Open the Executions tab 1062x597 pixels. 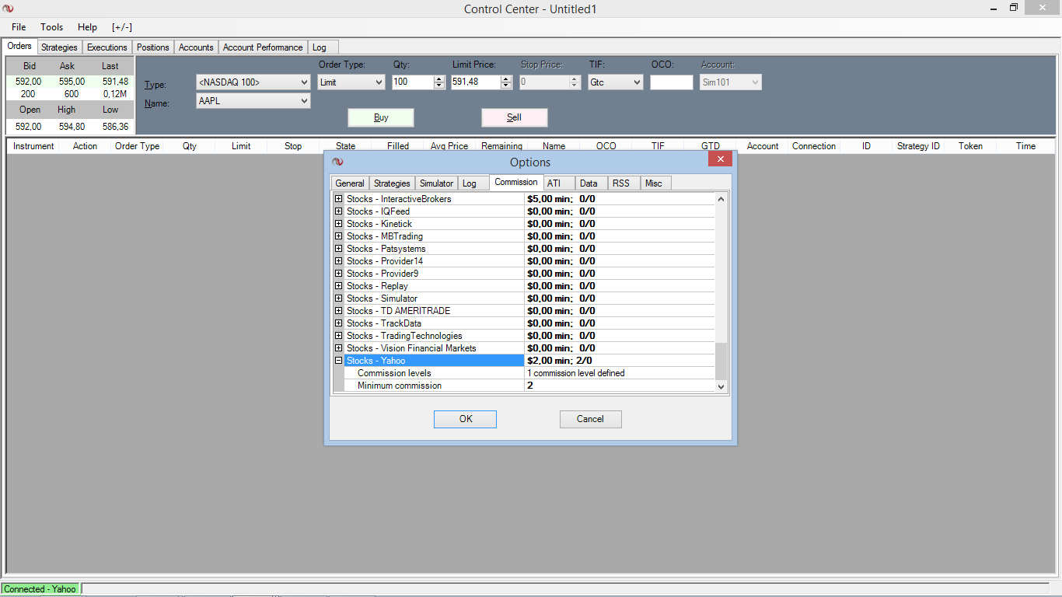107,47
